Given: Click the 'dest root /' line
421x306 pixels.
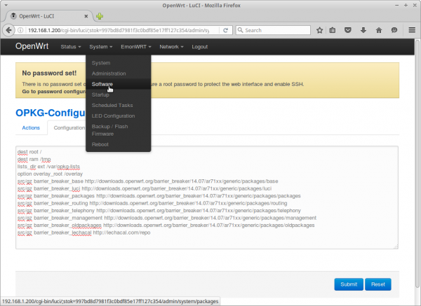Looking at the screenshot, I should tap(29, 152).
